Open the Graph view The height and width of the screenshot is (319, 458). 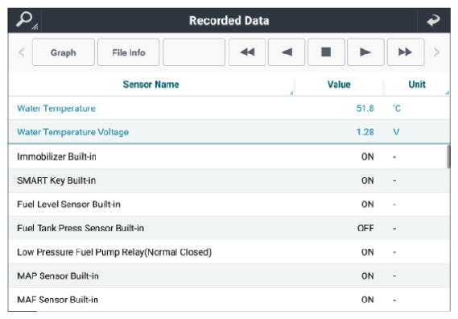(x=64, y=52)
